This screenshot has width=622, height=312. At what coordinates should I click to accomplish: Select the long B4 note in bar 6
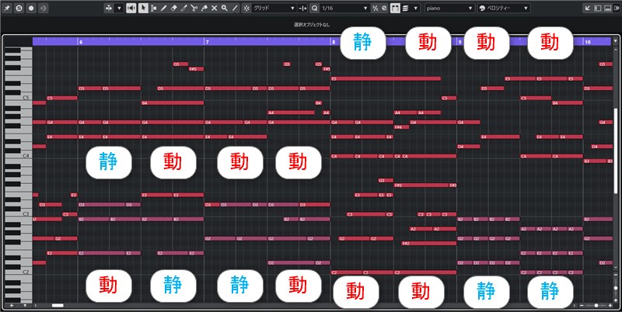(173, 103)
